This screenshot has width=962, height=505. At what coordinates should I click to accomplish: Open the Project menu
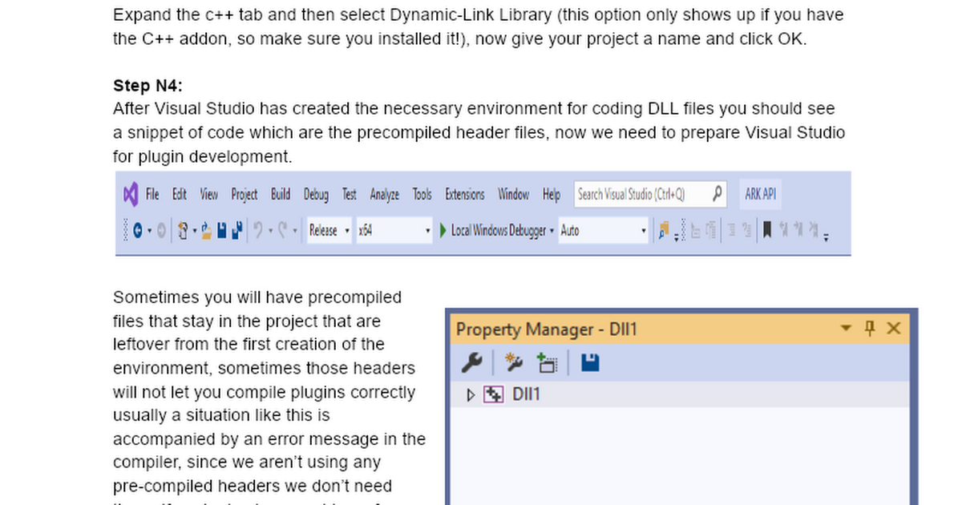[245, 195]
